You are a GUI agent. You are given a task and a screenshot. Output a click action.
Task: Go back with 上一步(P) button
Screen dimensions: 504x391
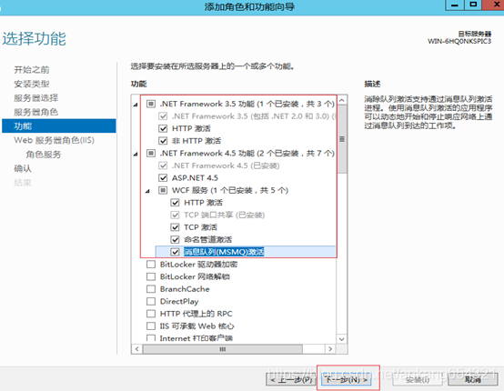point(291,380)
